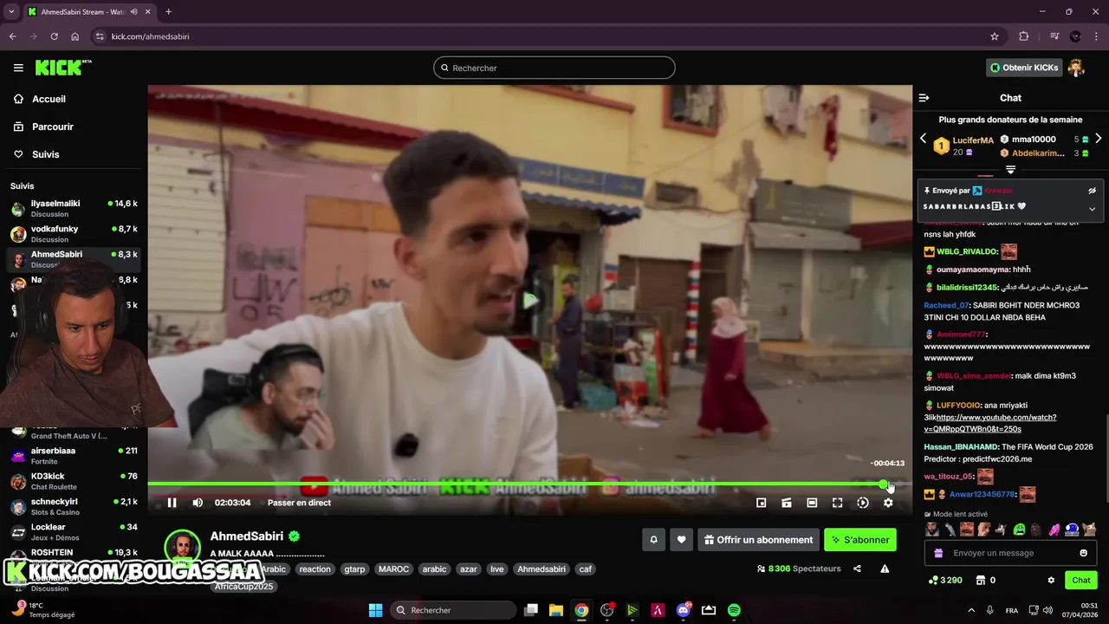
Task: Click the KICK logo
Action: (x=63, y=68)
